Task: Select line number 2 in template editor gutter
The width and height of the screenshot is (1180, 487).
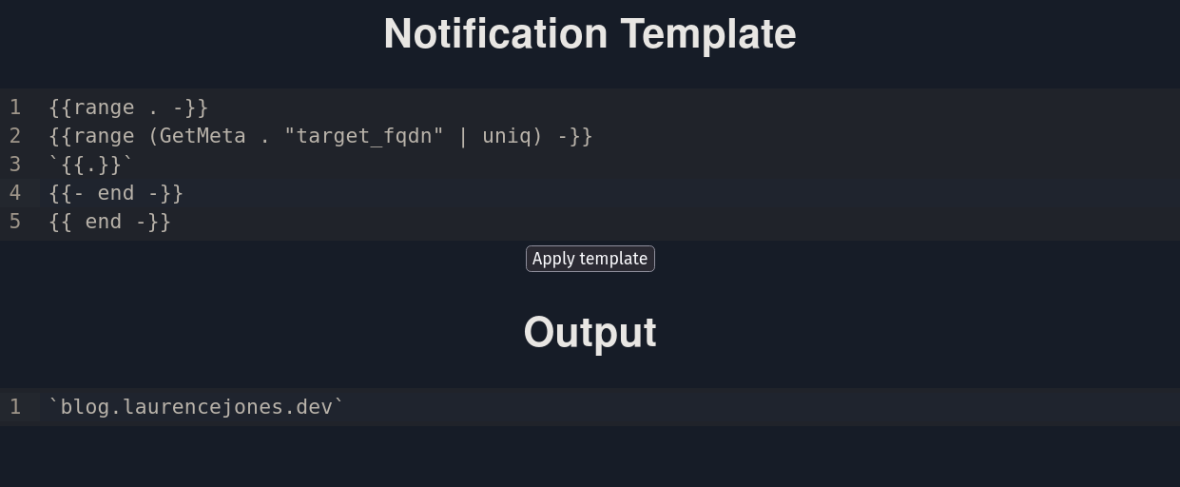Action: 15,136
